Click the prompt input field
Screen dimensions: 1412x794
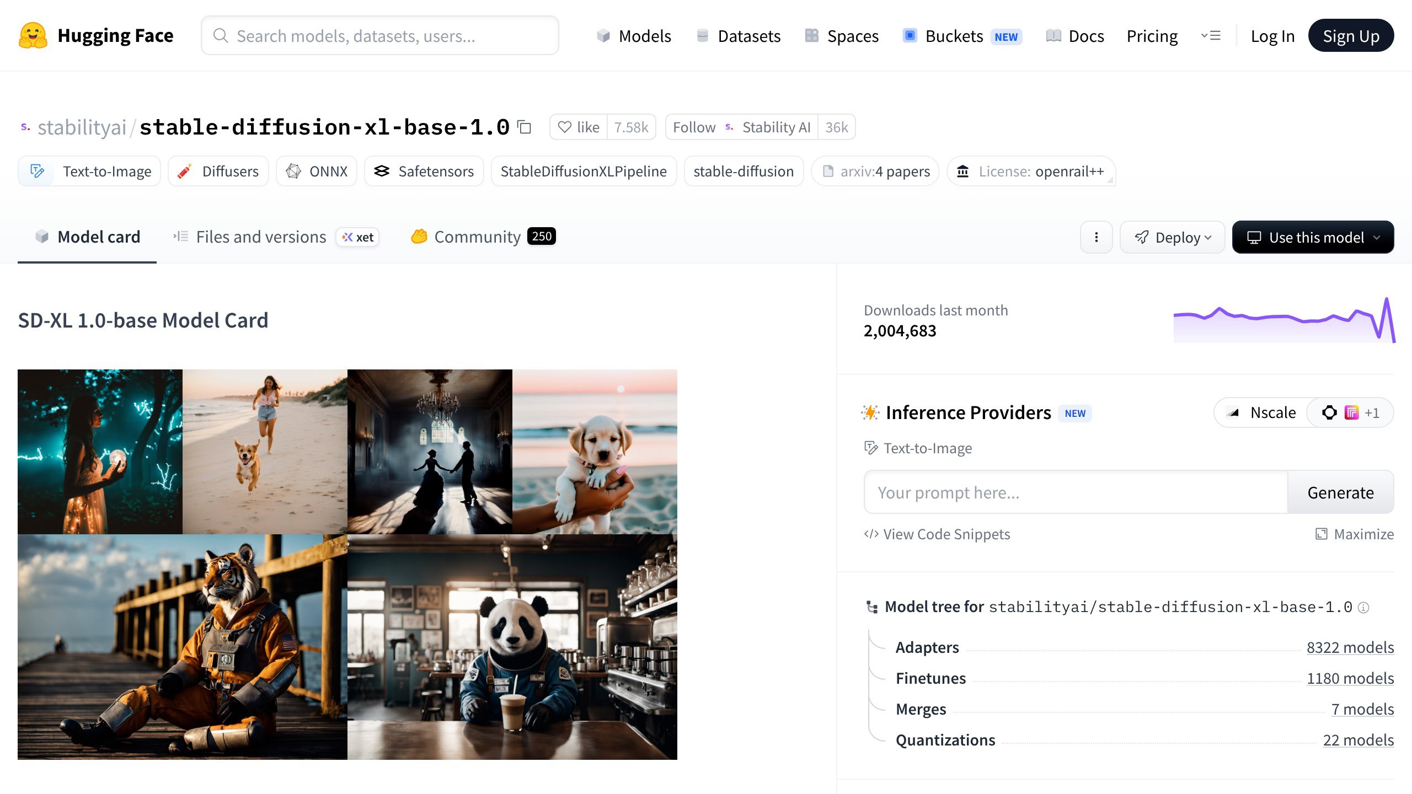[x=1076, y=492]
